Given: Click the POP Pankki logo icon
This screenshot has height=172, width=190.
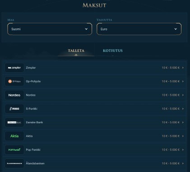Looking at the screenshot, I should [x=14, y=150].
